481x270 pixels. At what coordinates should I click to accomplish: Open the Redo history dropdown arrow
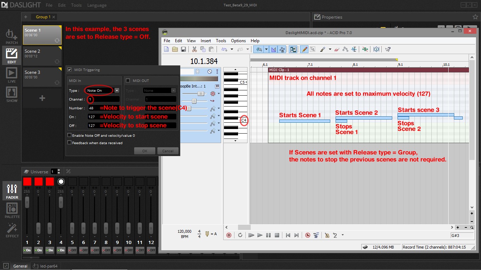tap(248, 50)
